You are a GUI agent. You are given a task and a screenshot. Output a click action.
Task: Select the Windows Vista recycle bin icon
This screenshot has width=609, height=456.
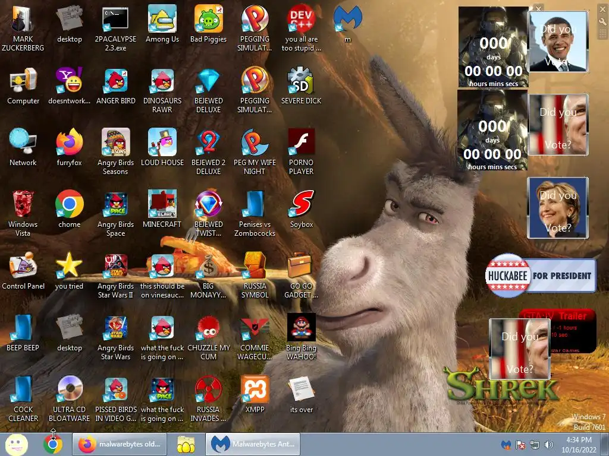pos(23,213)
